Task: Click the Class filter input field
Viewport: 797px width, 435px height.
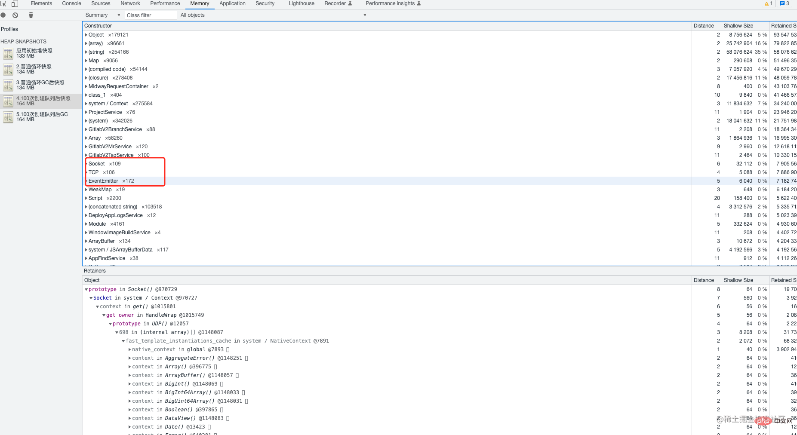Action: 151,15
